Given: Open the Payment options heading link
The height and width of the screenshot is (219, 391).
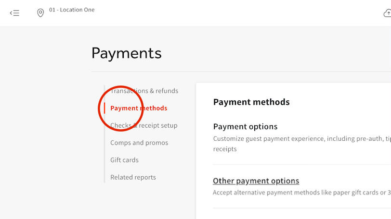Looking at the screenshot, I should (x=245, y=127).
